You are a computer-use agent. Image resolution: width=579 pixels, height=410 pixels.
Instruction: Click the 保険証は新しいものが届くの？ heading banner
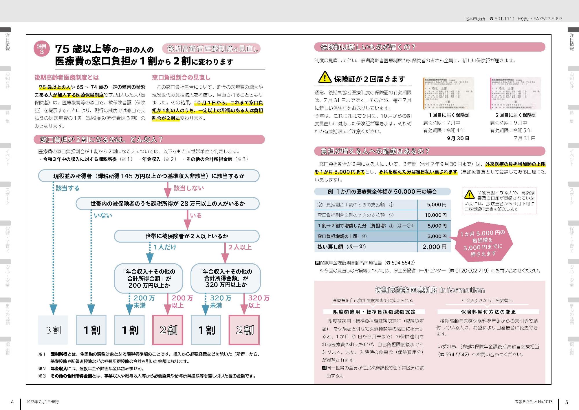click(x=430, y=47)
